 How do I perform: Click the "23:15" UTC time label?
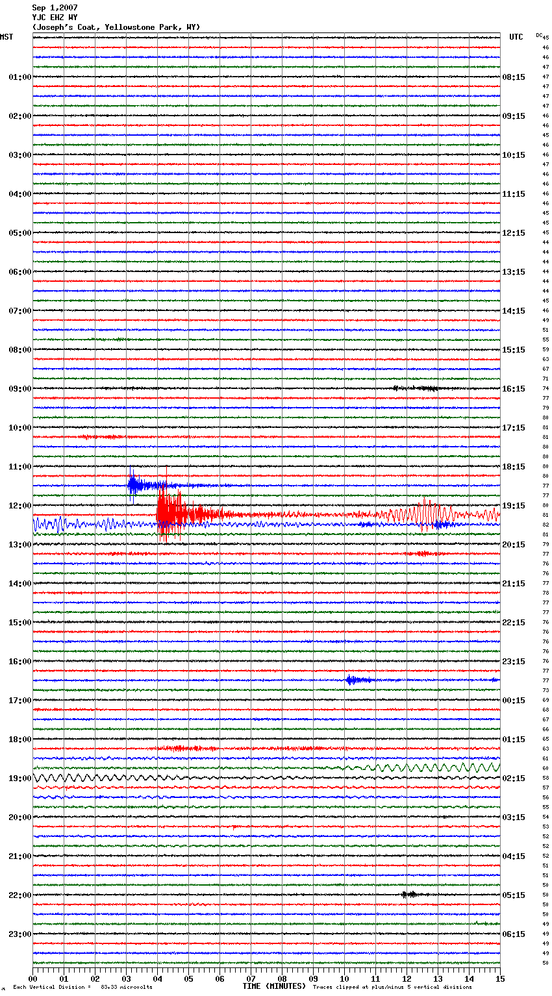coord(514,662)
